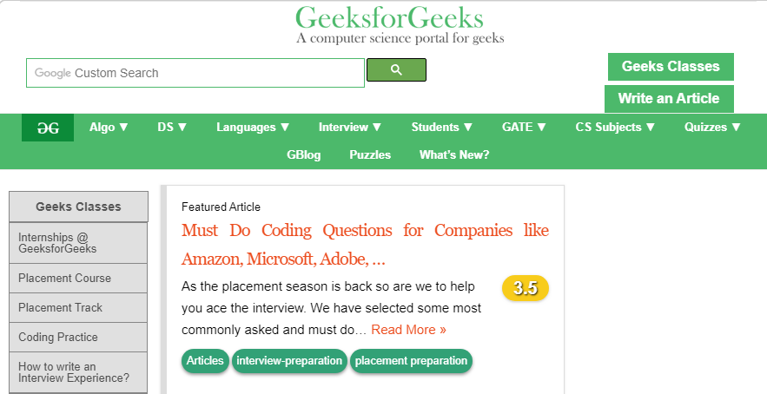Click the green Geeks Classes button
Image resolution: width=767 pixels, height=394 pixels.
pos(671,67)
